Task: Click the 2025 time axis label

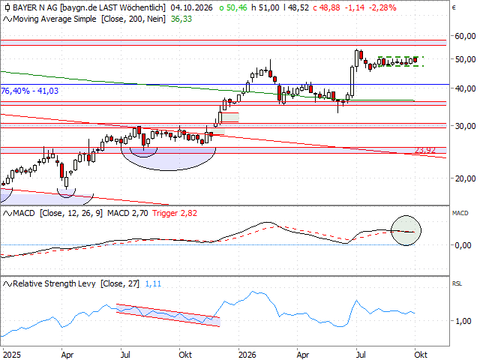Action: pyautogui.click(x=12, y=355)
